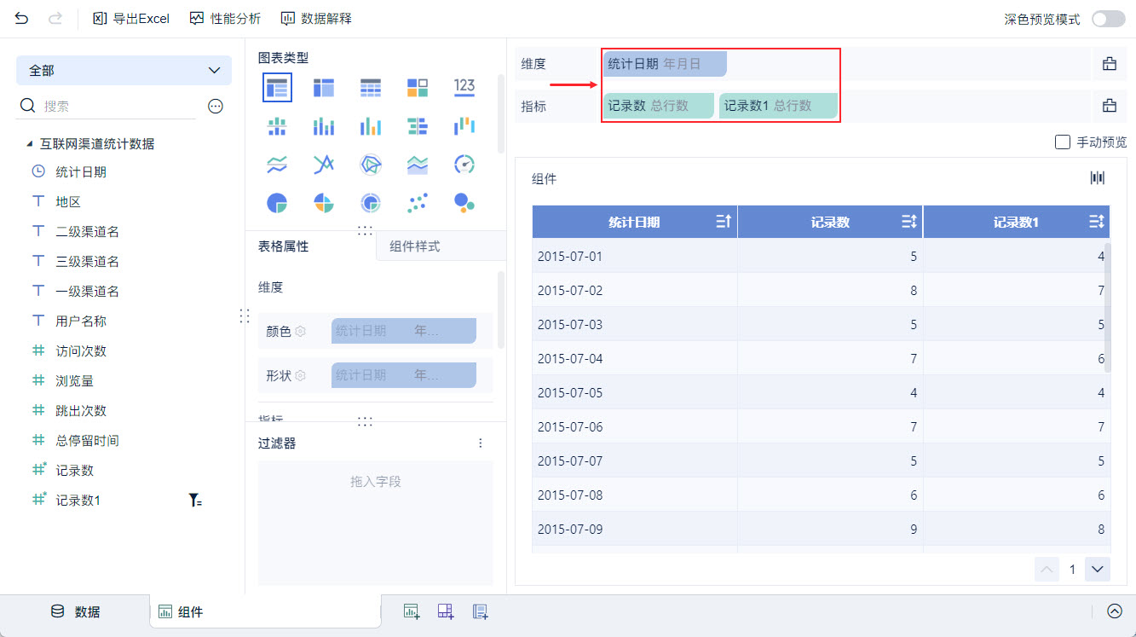The width and height of the screenshot is (1136, 637).
Task: Click the blue add document icon
Action: click(480, 611)
